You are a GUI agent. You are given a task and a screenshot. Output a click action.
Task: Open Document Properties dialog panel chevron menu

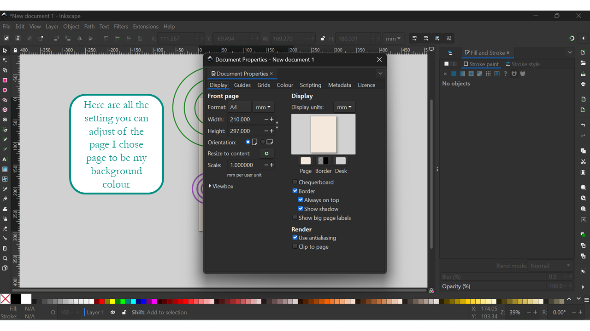tap(380, 73)
